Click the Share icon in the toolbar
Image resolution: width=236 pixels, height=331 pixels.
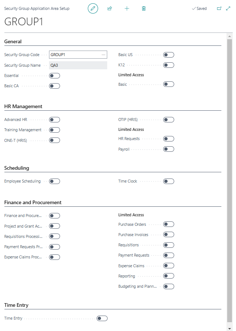click(x=109, y=8)
